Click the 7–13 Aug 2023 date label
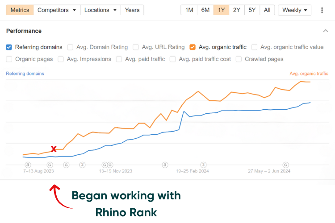335x223 pixels. click(x=38, y=171)
